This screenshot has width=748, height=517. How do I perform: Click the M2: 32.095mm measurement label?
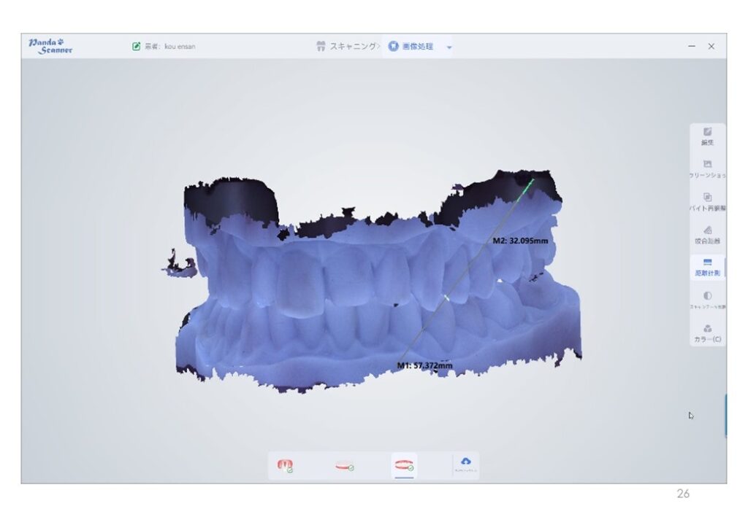click(520, 240)
